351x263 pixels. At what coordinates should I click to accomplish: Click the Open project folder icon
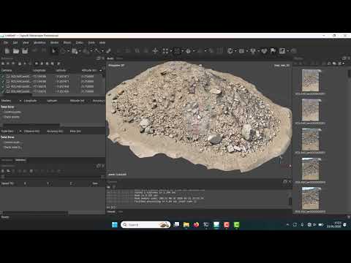(16, 50)
